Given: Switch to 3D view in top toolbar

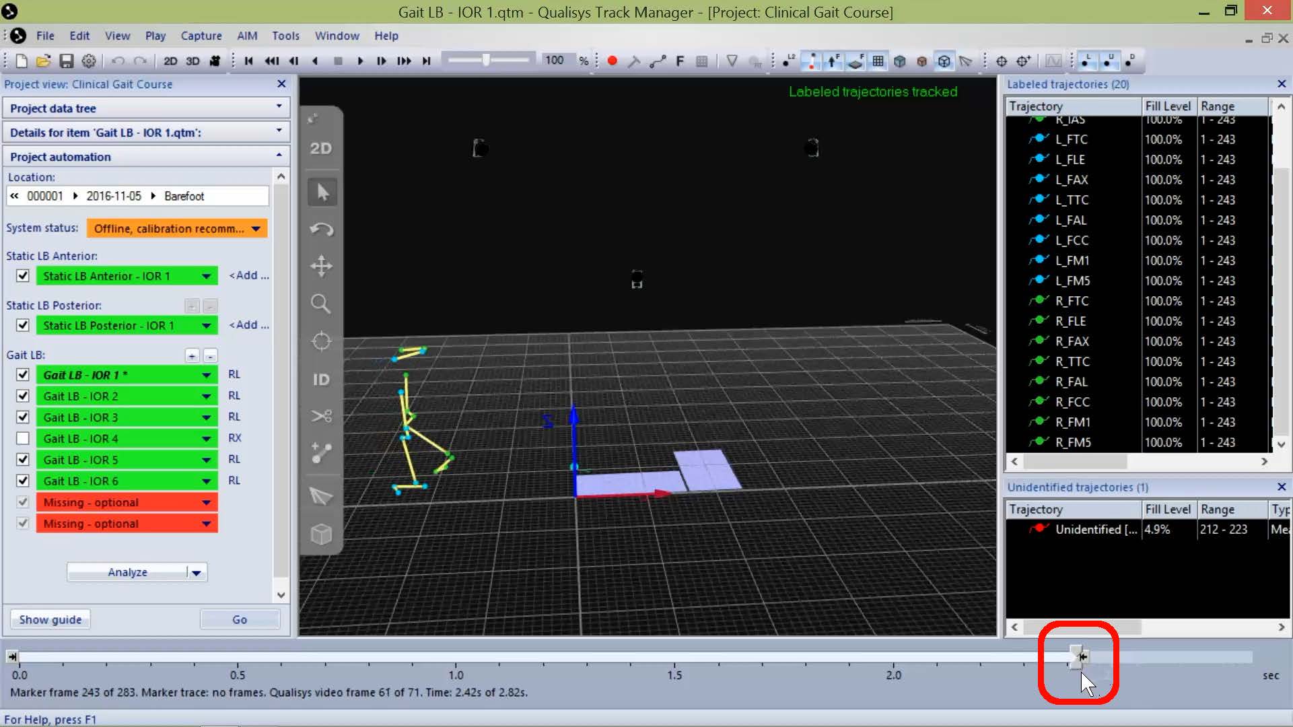Looking at the screenshot, I should [193, 61].
